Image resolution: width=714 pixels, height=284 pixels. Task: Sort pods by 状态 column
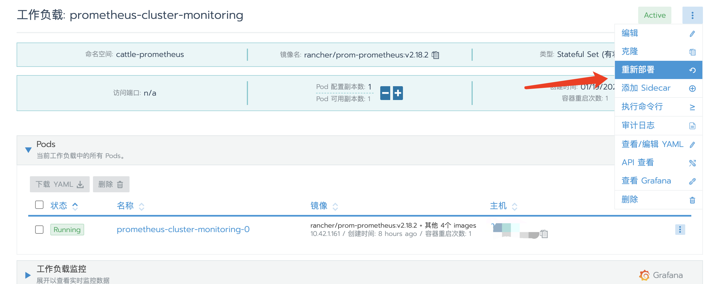[x=64, y=206]
